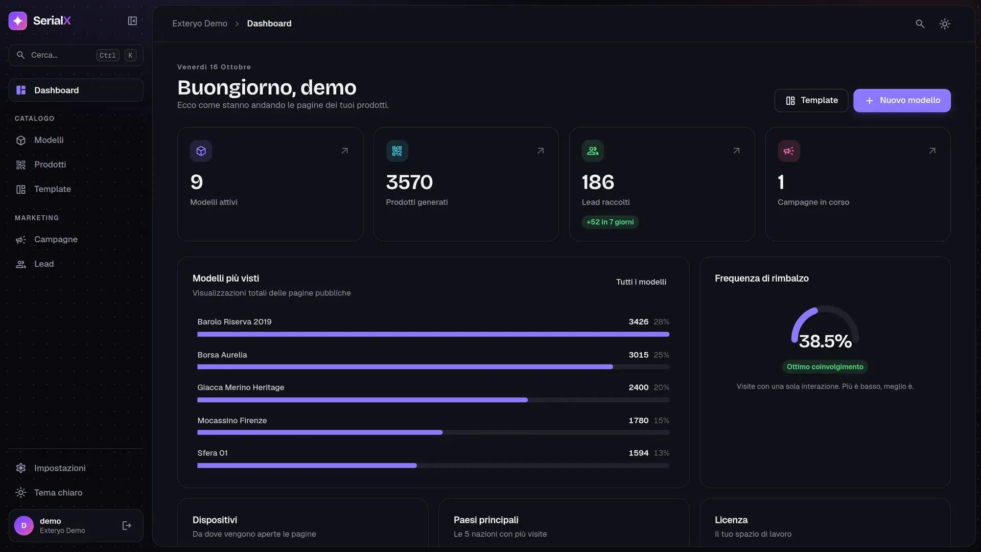Image resolution: width=981 pixels, height=552 pixels.
Task: Go to Modelli in the catalog
Action: click(x=76, y=140)
